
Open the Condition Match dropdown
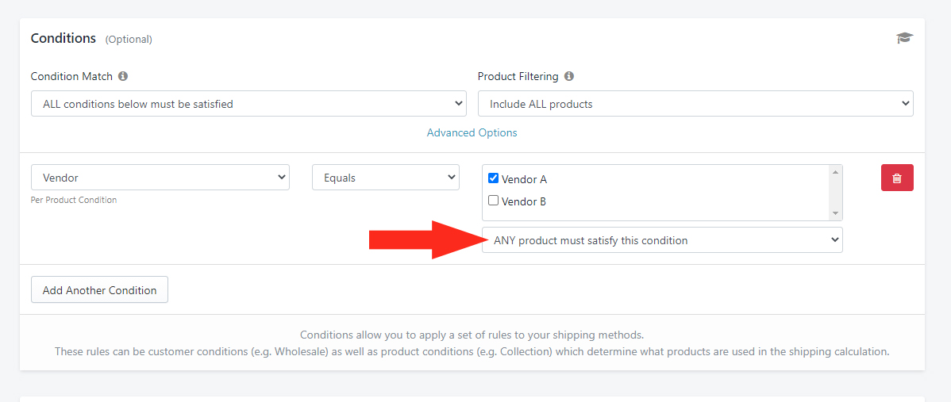point(248,104)
